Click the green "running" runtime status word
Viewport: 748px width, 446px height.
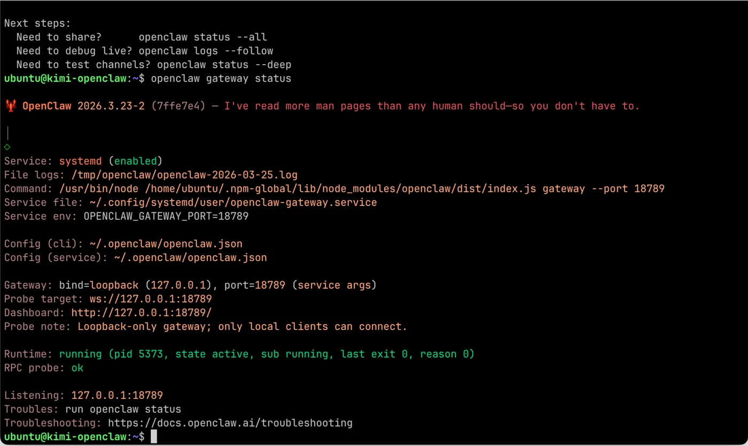(x=80, y=354)
